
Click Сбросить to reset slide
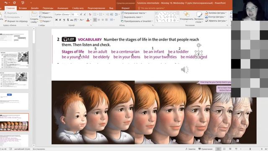46,17
